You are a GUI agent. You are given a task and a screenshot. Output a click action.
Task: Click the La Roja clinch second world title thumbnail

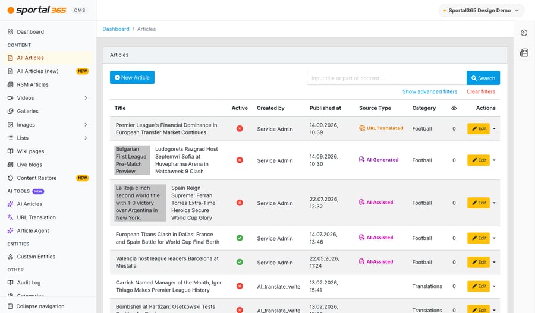[140, 203]
